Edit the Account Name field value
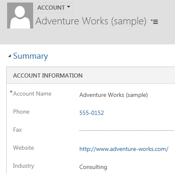Image resolution: width=175 pixels, height=174 pixels. tap(113, 95)
